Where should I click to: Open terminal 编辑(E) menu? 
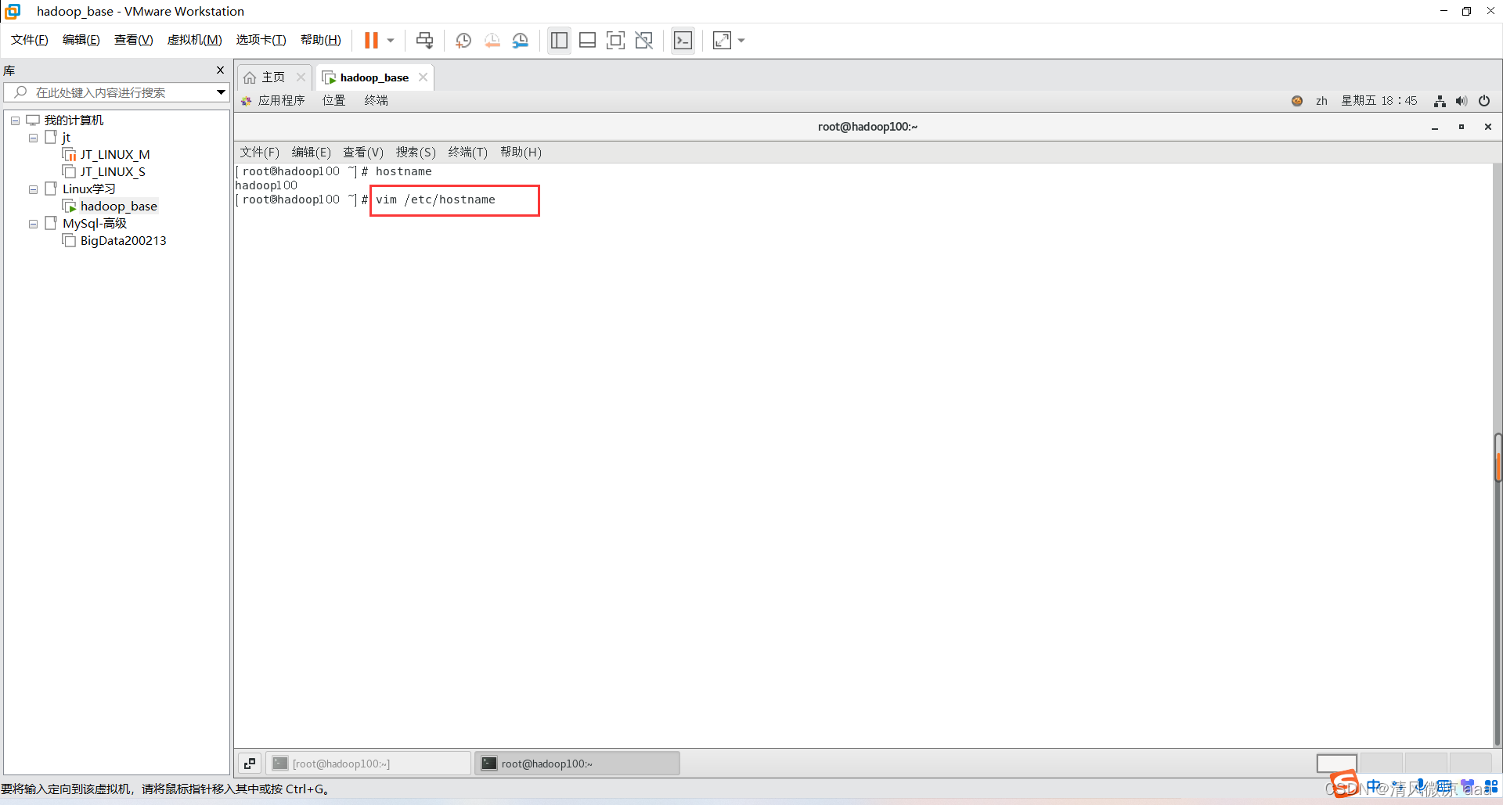(312, 153)
